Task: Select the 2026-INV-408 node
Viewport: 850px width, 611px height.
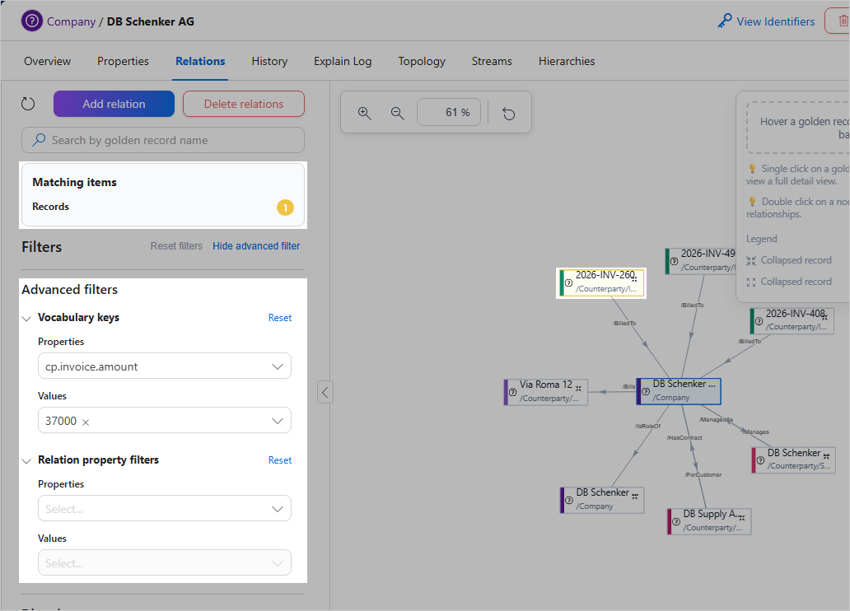Action: coord(792,321)
